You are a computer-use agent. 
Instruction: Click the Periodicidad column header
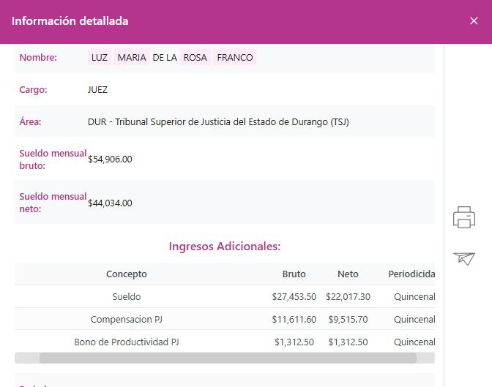[x=411, y=274]
